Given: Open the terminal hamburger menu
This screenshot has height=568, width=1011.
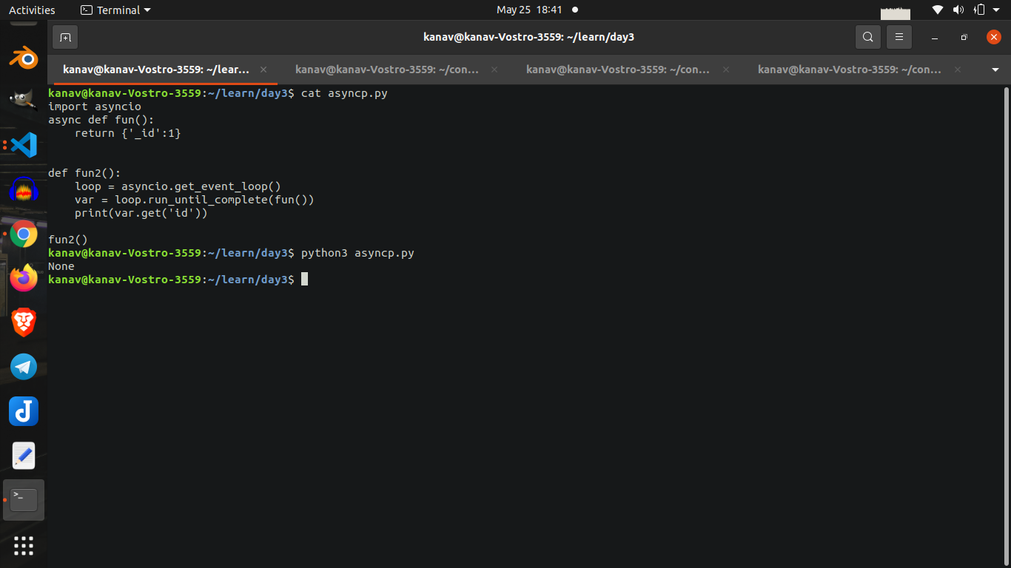Looking at the screenshot, I should [x=899, y=37].
